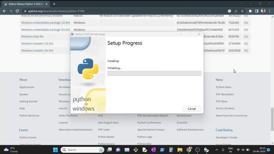Open the Events footer heading
This screenshot has width=274, height=154.
click(24, 130)
